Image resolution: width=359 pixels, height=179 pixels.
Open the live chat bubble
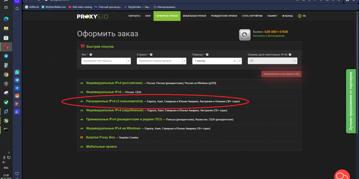point(342,176)
